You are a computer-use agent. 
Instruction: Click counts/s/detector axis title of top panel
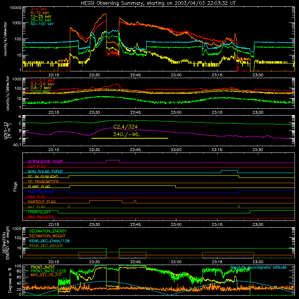coord(5,39)
